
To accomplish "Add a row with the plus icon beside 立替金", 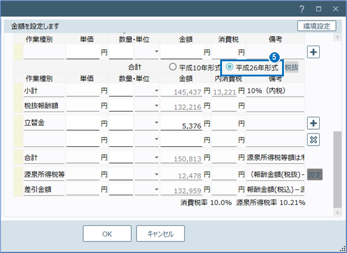I will pyautogui.click(x=313, y=123).
